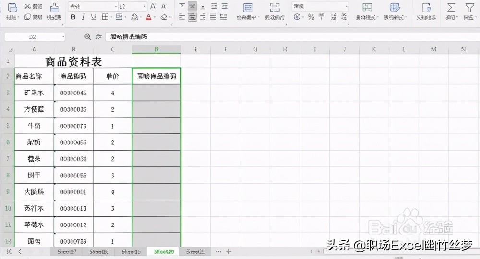Click the zoom magnifier beside formula bar

pyautogui.click(x=88, y=37)
